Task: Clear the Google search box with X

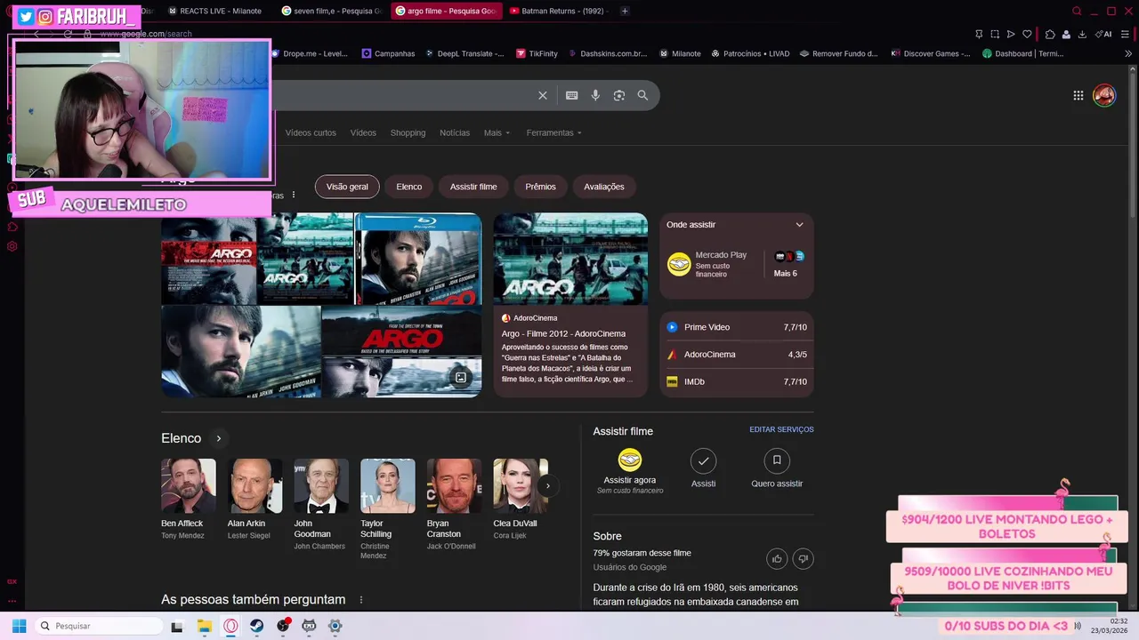Action: click(x=543, y=95)
